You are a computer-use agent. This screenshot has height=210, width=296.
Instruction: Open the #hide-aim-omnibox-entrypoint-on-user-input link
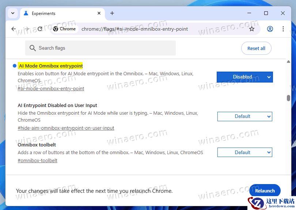pos(66,128)
